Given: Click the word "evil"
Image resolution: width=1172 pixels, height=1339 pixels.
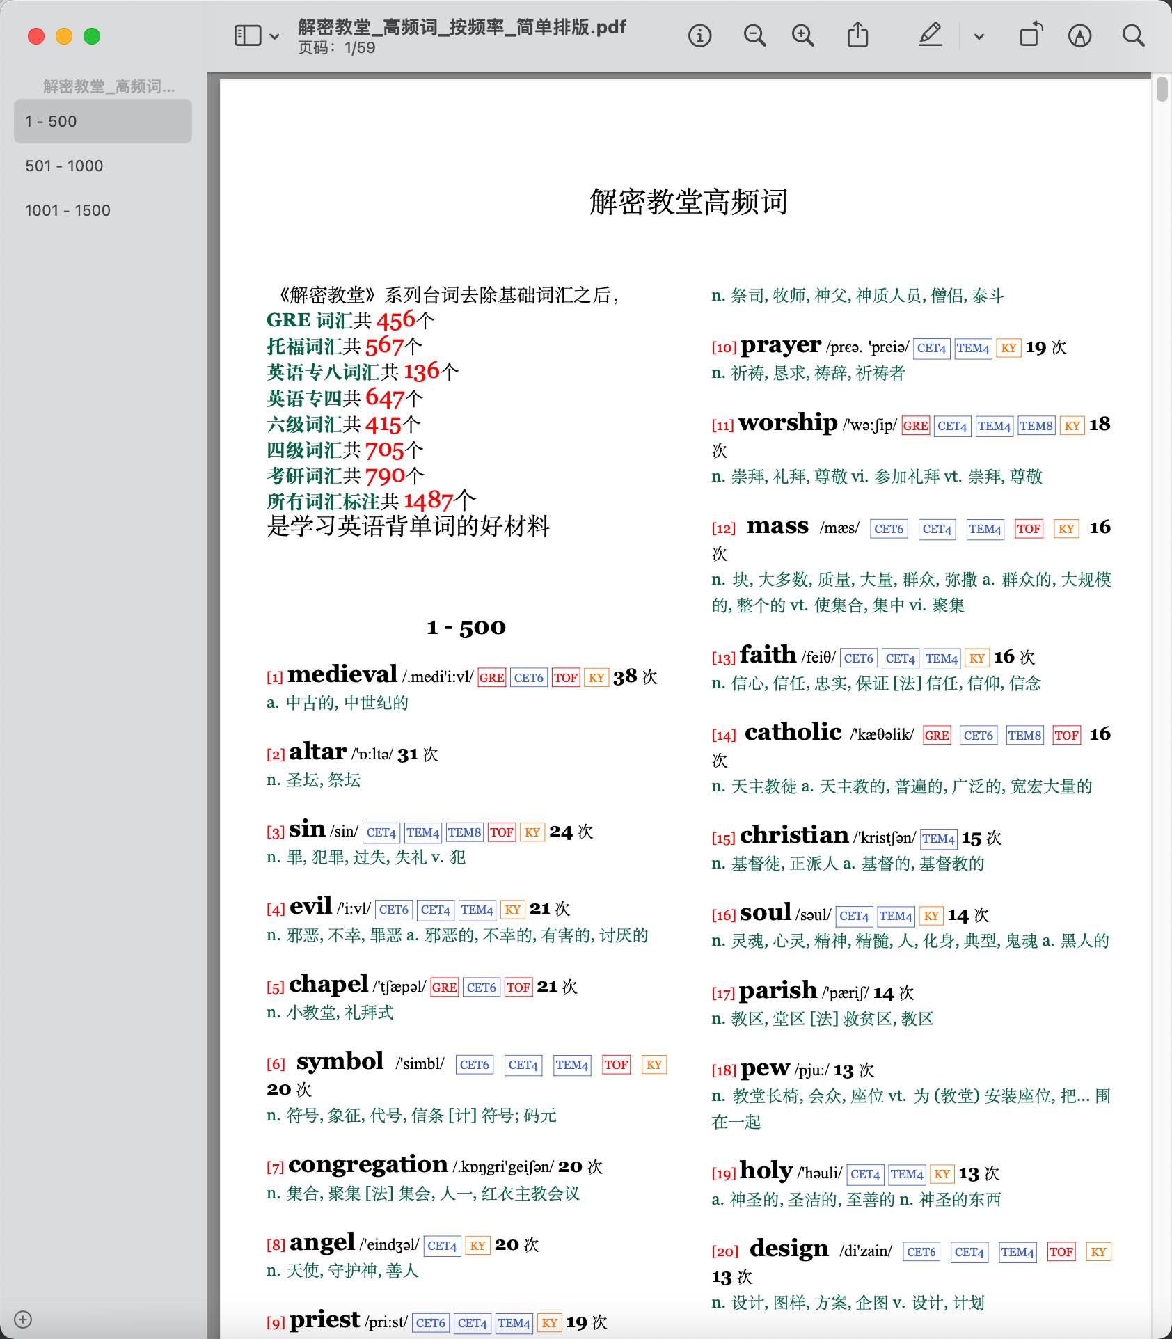Looking at the screenshot, I should click(310, 906).
